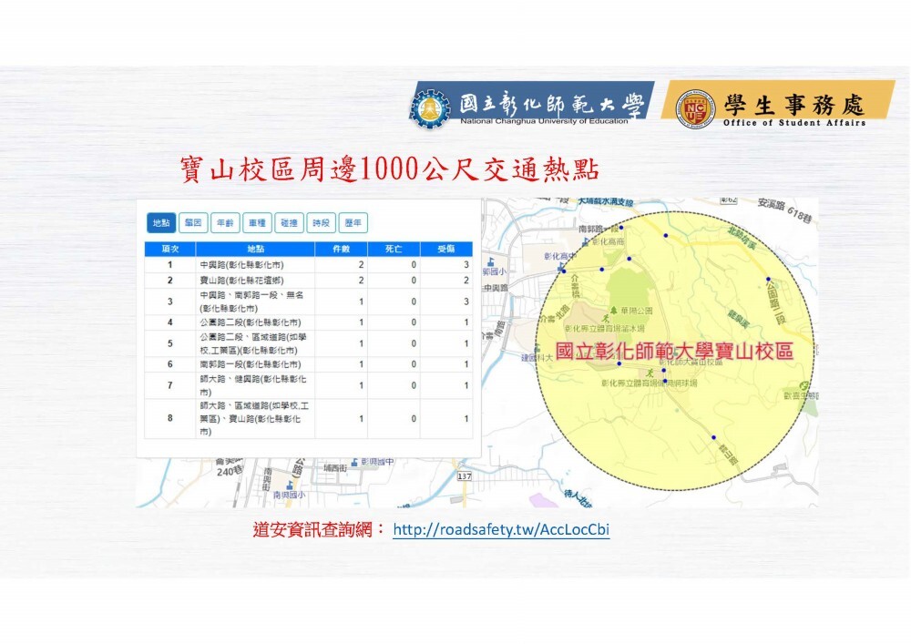Select accident dot on 公園路二段
Screen dimensions: 911x644
(x=768, y=280)
